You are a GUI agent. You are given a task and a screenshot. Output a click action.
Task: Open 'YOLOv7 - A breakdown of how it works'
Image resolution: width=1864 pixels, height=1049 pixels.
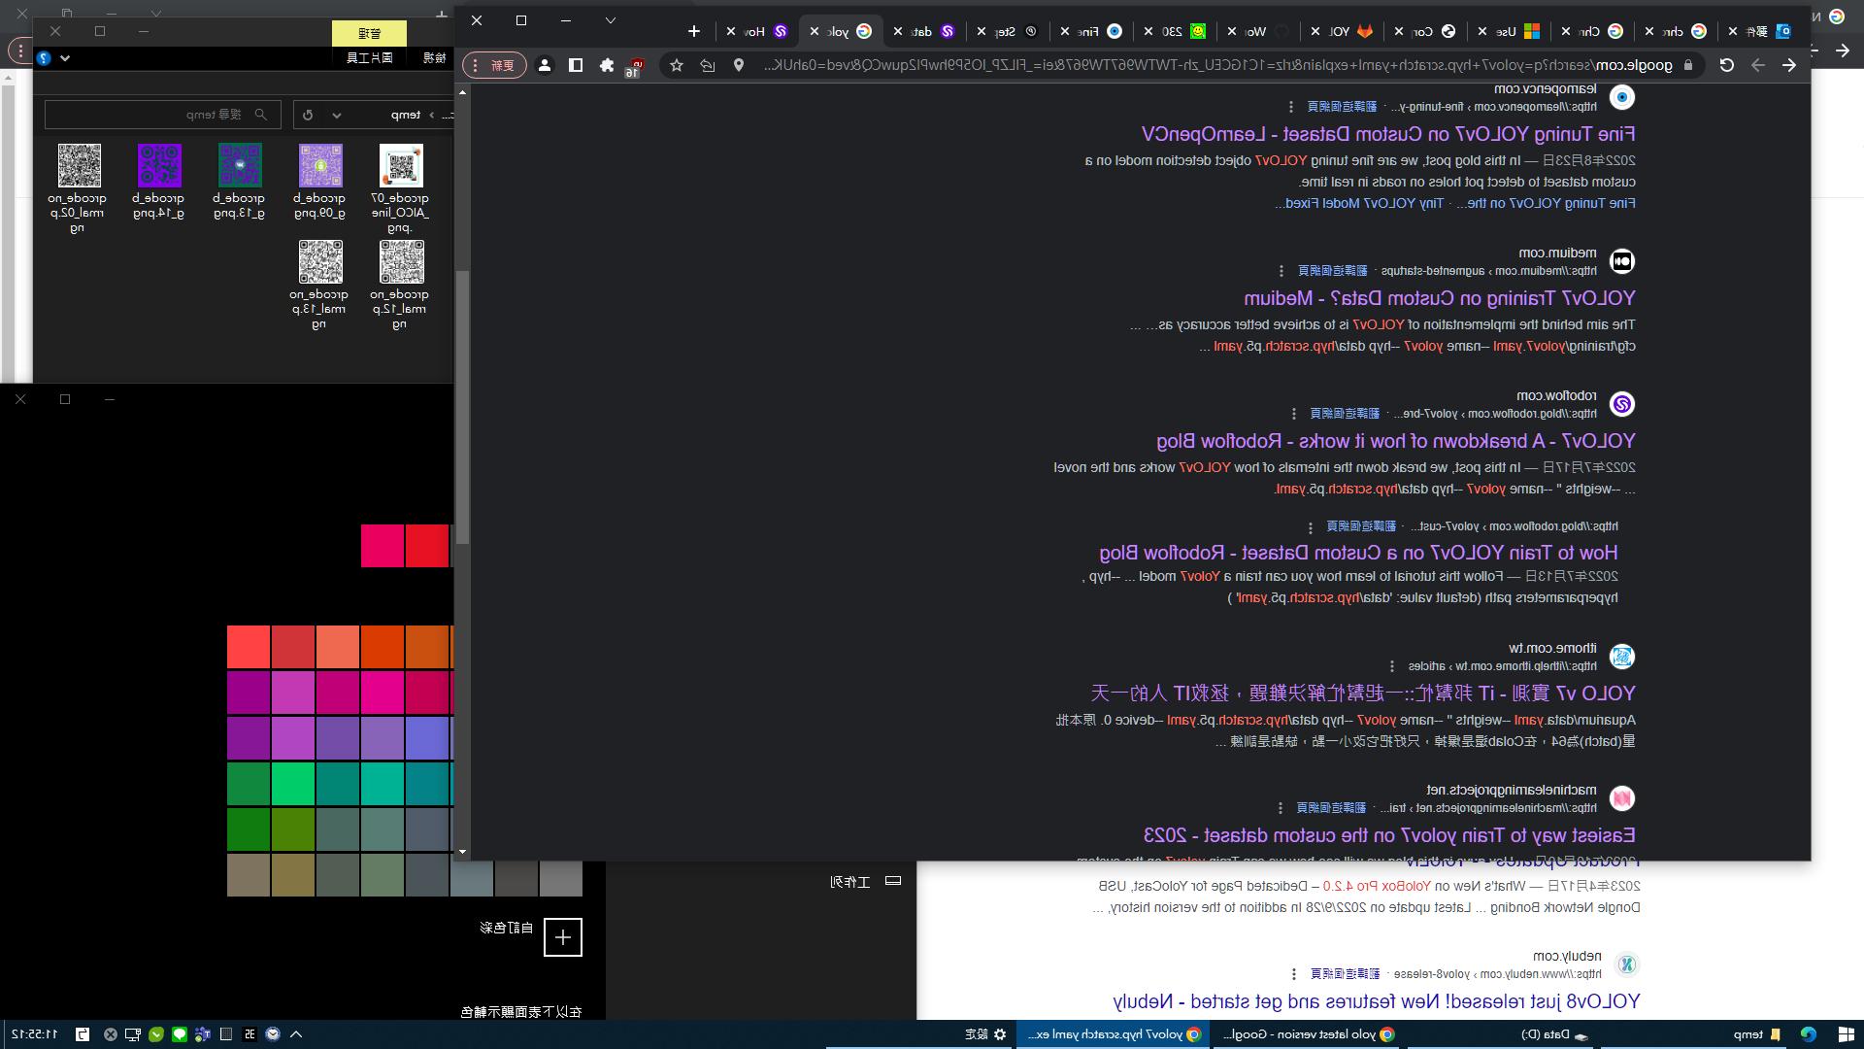(1396, 441)
